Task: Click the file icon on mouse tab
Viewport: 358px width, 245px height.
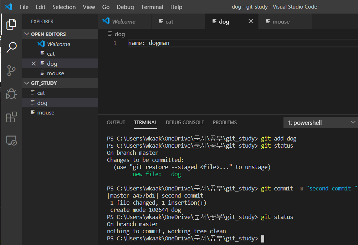Action: coord(268,21)
